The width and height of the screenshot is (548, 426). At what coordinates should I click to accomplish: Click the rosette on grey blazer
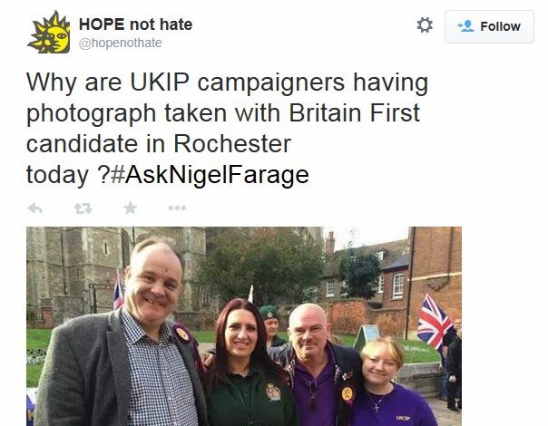pos(182,334)
